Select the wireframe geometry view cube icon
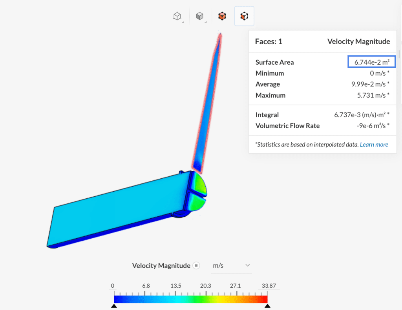 177,16
